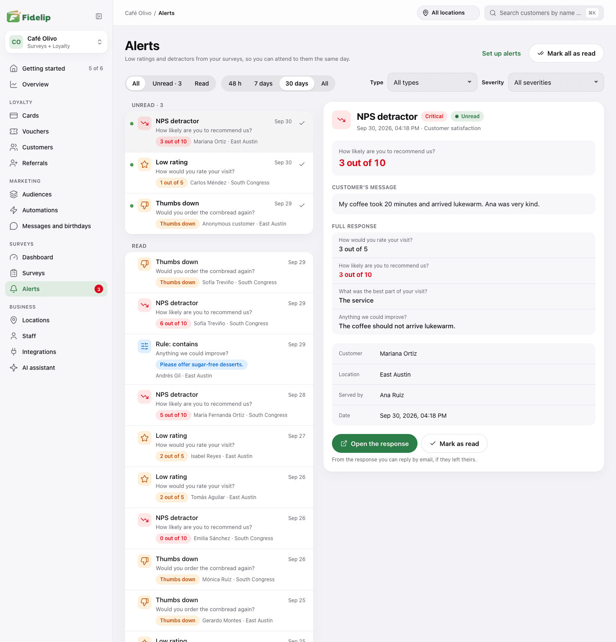
Task: Open Isabel Reyes Low rating alert
Action: (219, 446)
